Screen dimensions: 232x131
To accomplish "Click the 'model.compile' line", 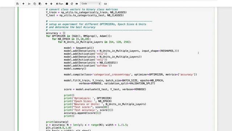I will 130,75.
